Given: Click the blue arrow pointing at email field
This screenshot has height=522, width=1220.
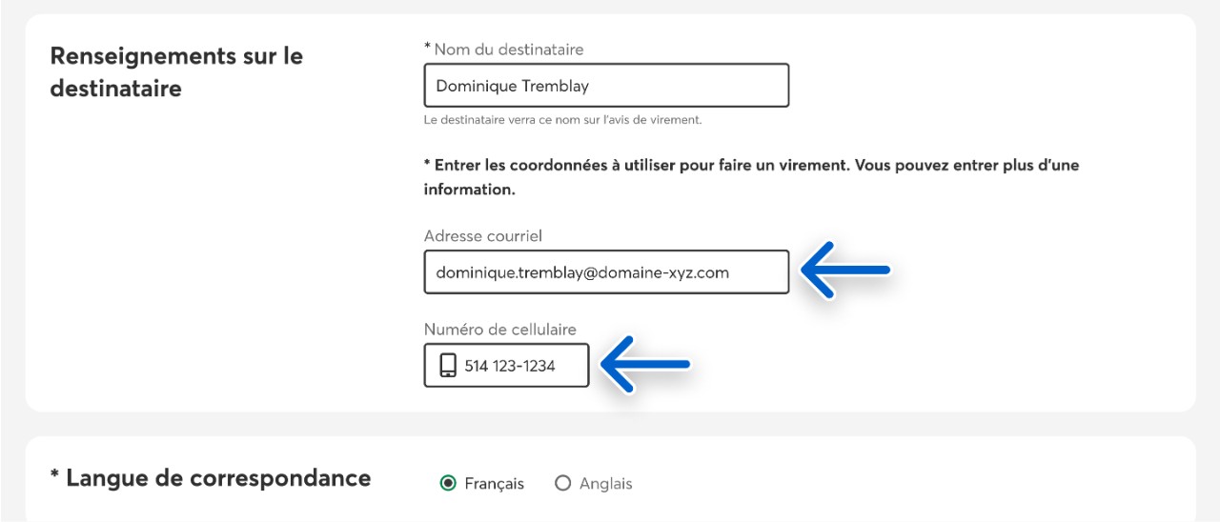Looking at the screenshot, I should (844, 271).
